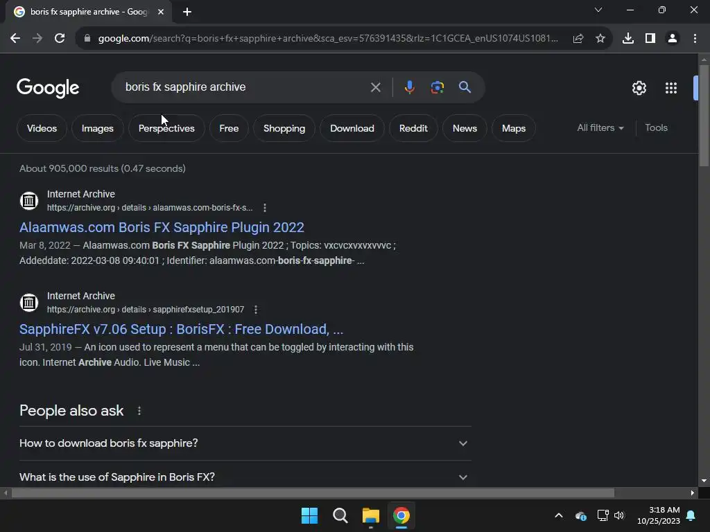This screenshot has width=710, height=532.
Task: Open the All filters dropdown
Action: tap(600, 128)
